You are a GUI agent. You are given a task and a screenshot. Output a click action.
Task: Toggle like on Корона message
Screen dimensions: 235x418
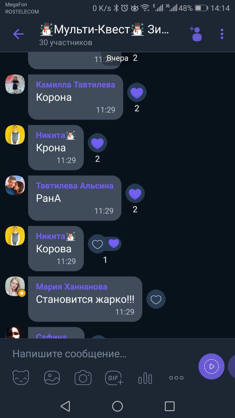click(x=137, y=92)
